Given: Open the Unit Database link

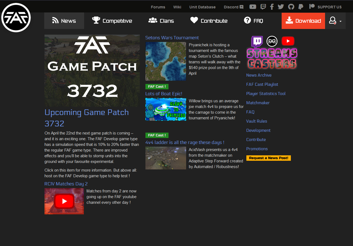Looking at the screenshot, I should coord(202,7).
